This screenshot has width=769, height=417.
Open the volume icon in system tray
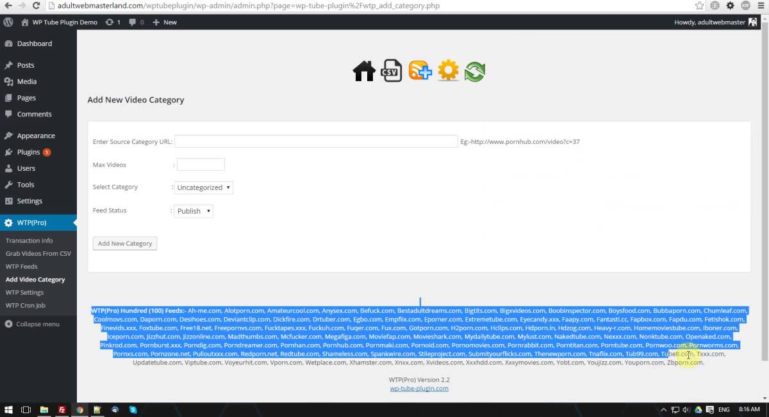pos(686,409)
